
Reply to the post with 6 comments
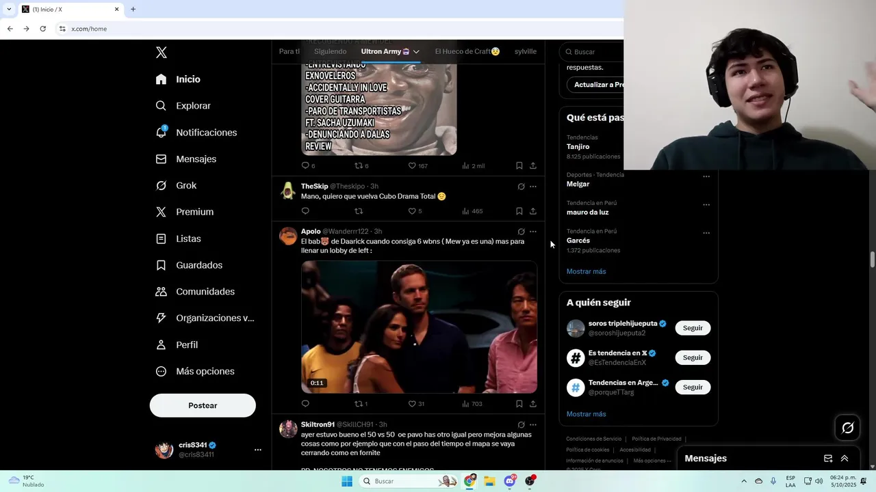(305, 165)
